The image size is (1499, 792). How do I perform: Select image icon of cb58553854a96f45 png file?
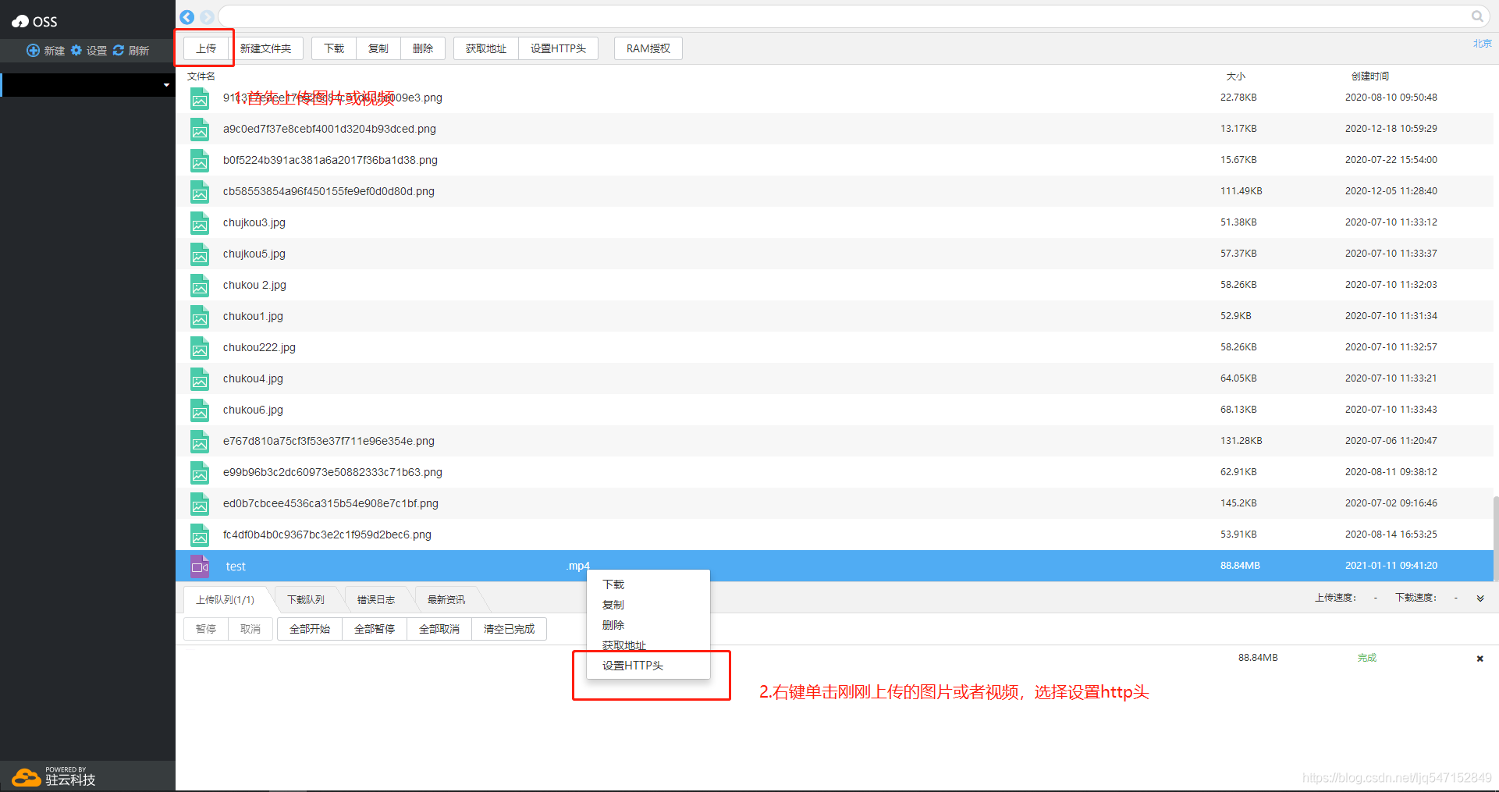200,192
